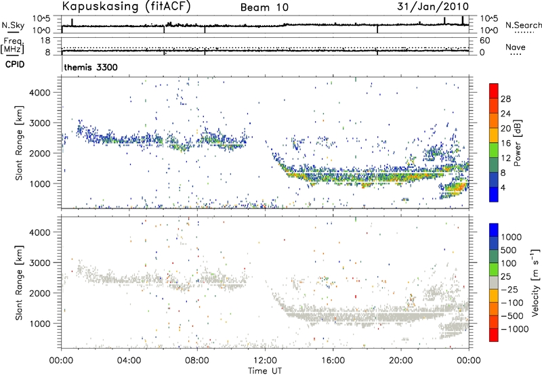
Task: Click 'Slant Range [km]' label of velocity panel
Action: pyautogui.click(x=19, y=283)
